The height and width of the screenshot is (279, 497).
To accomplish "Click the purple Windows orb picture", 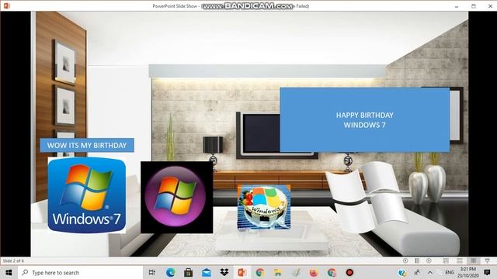I will pyautogui.click(x=176, y=197).
